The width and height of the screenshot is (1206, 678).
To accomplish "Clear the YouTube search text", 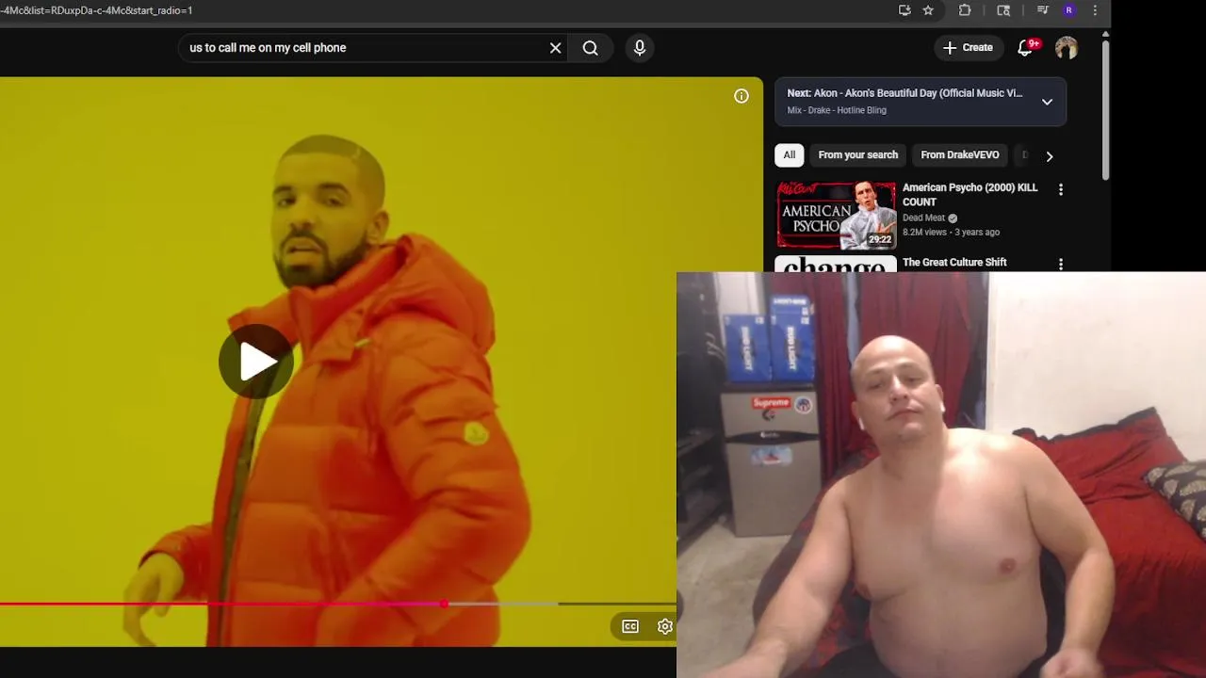I will (x=556, y=48).
